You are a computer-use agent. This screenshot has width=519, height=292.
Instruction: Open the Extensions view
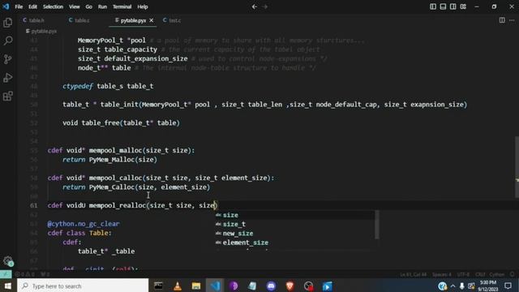(7, 97)
